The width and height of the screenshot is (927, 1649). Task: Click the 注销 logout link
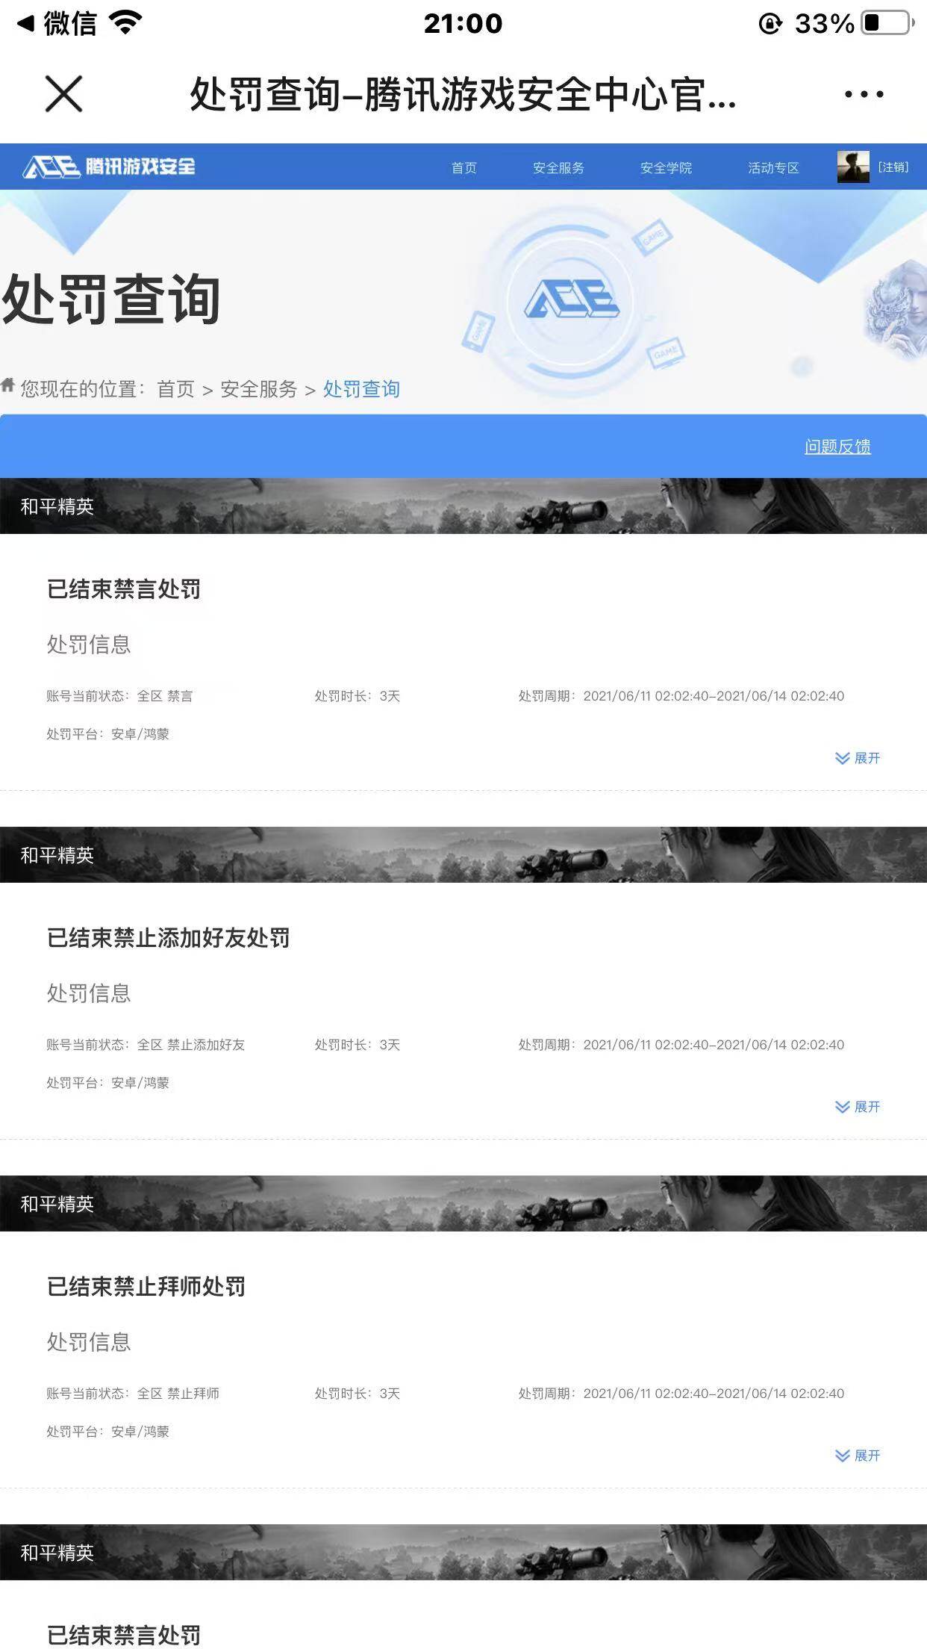pos(893,167)
